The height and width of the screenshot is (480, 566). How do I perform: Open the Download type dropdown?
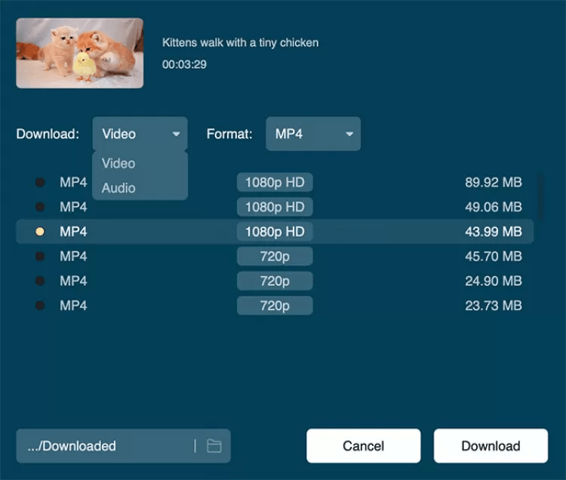point(140,134)
